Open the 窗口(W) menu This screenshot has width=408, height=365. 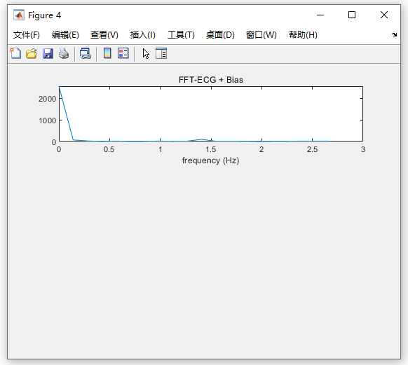[261, 35]
